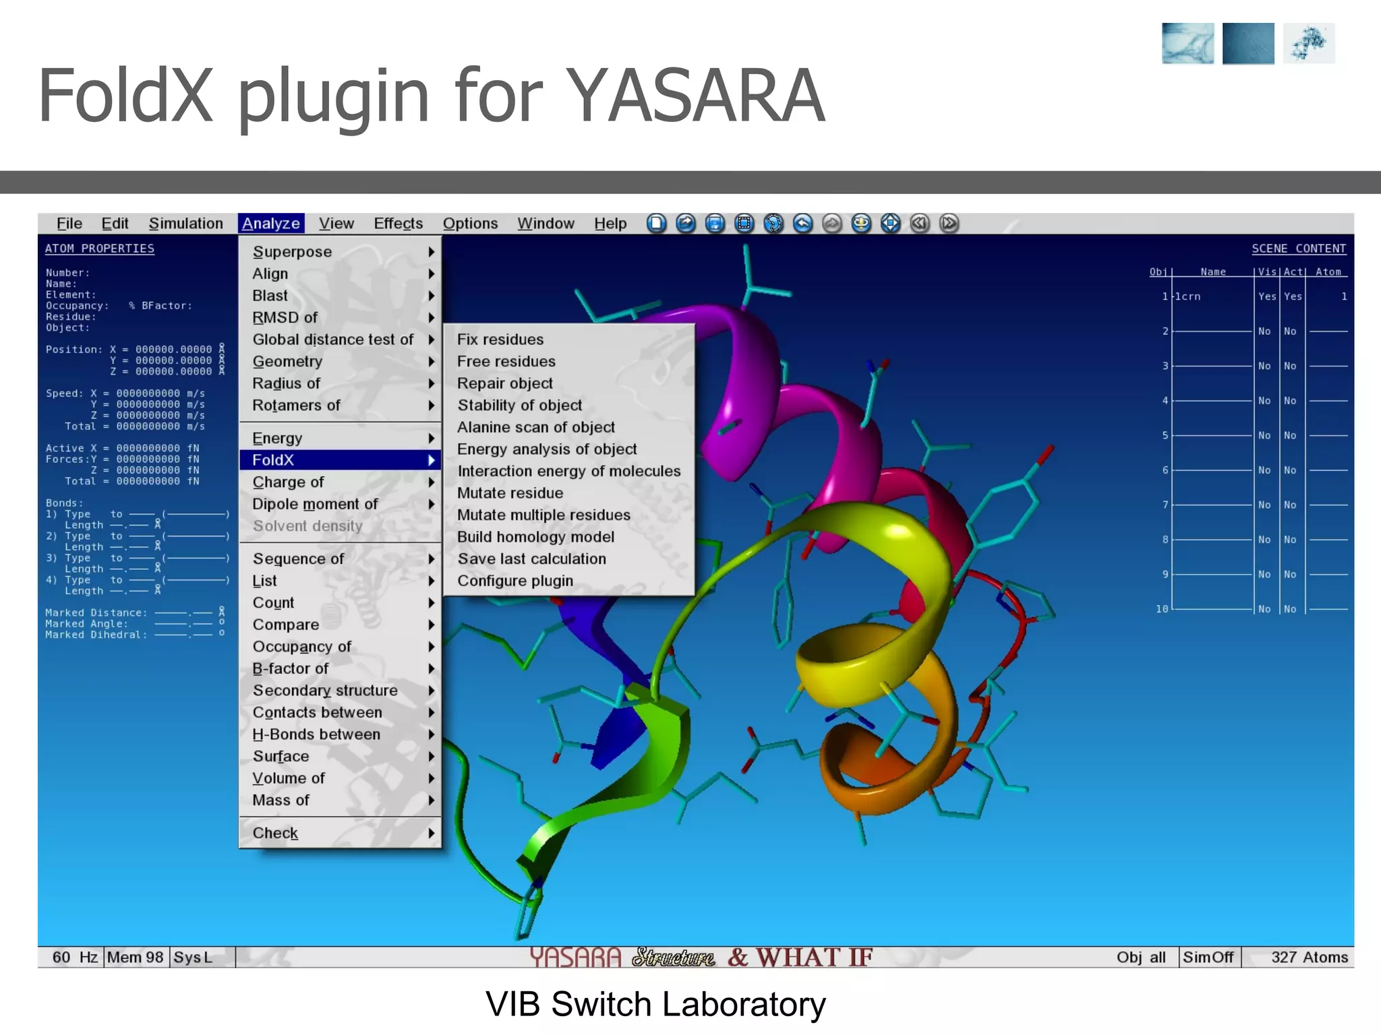Choose Mutate residue entry

(510, 493)
